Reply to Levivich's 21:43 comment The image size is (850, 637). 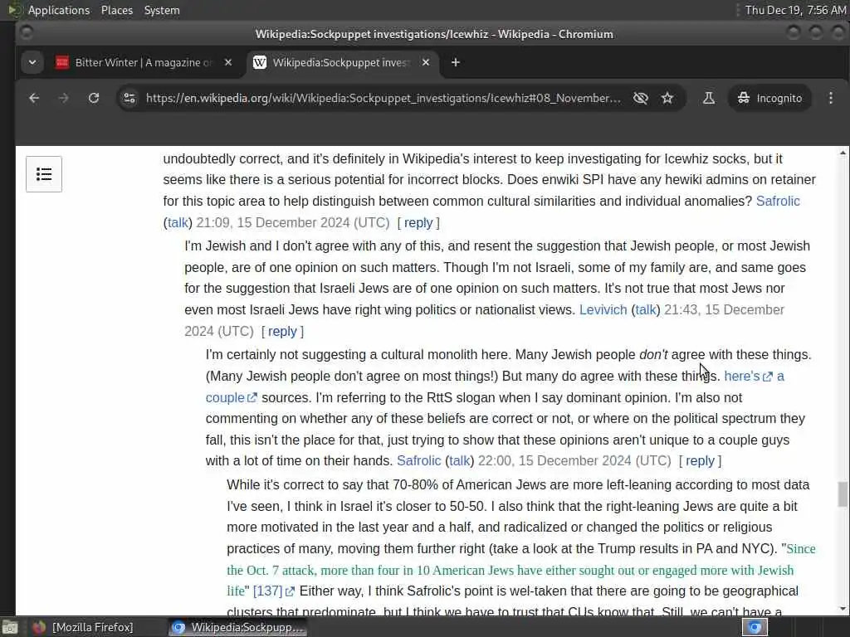pyautogui.click(x=282, y=332)
